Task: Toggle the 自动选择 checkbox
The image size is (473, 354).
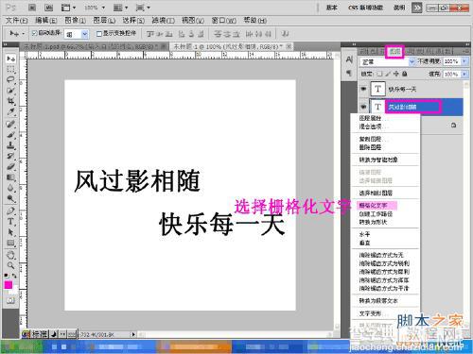Action: click(x=34, y=33)
